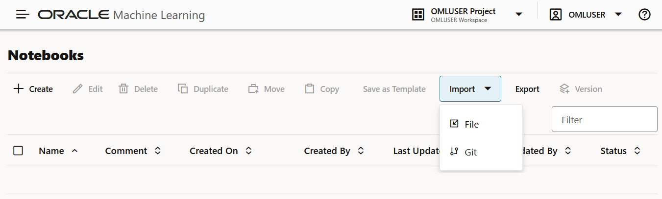Screen dimensions: 662x199
Task: Expand the OMLUSER Project dropdown arrow
Action: [519, 15]
